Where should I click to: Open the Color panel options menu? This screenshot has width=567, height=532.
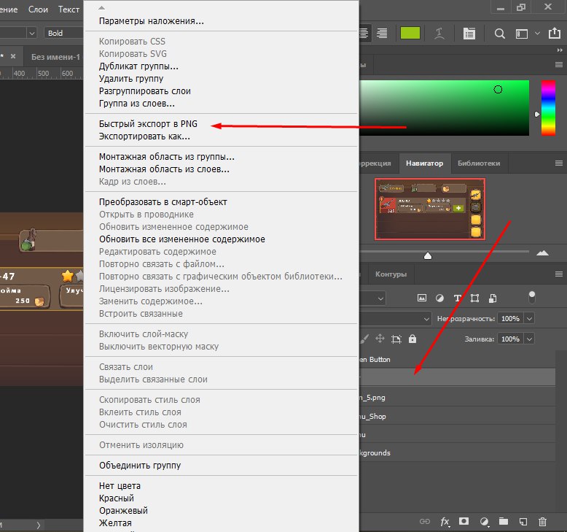[559, 64]
